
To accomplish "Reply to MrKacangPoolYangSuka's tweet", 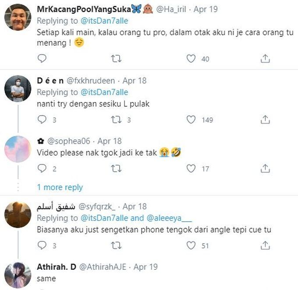I will (42, 59).
